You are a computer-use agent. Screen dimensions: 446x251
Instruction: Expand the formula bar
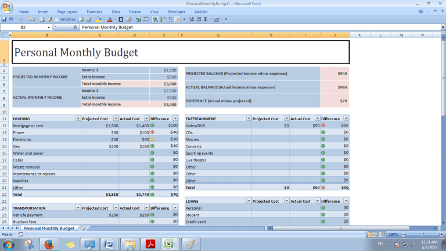tap(443, 27)
